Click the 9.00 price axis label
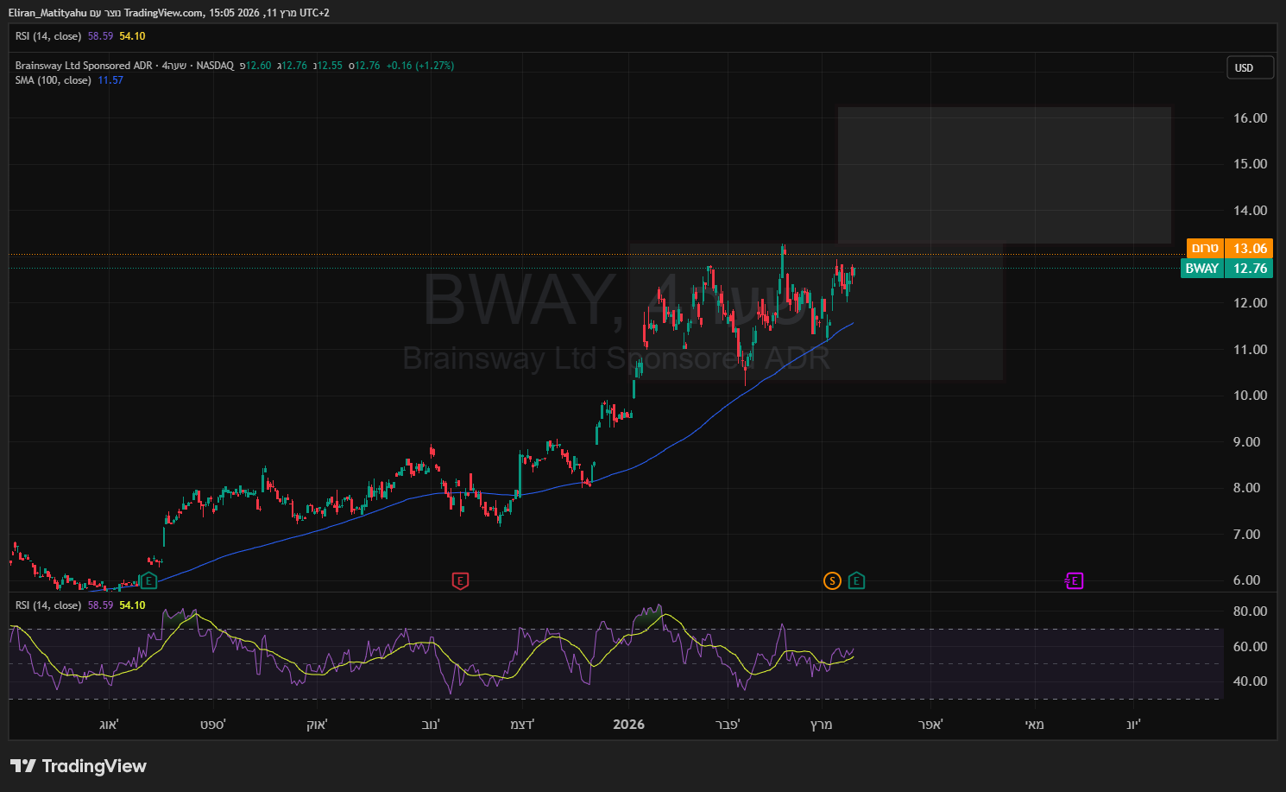 (1247, 442)
